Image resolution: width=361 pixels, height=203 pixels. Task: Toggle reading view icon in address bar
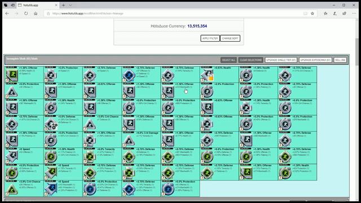coord(305,14)
